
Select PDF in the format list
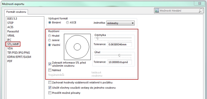(x=10, y=61)
